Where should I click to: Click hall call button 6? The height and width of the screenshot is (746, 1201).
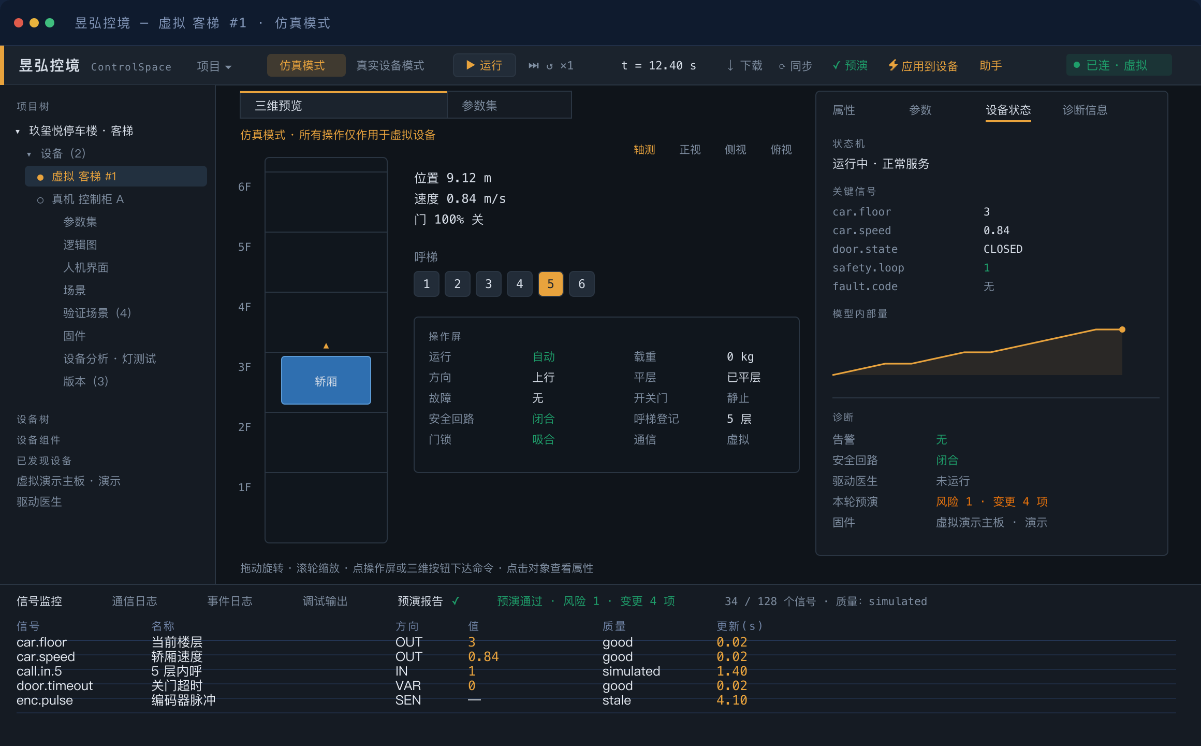click(582, 284)
